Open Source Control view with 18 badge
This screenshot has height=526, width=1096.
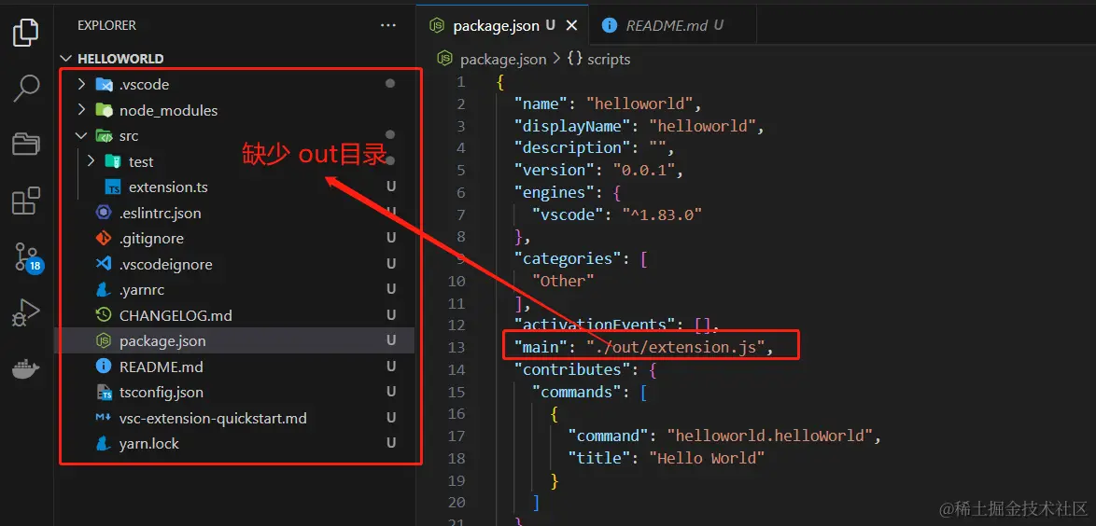tap(28, 258)
